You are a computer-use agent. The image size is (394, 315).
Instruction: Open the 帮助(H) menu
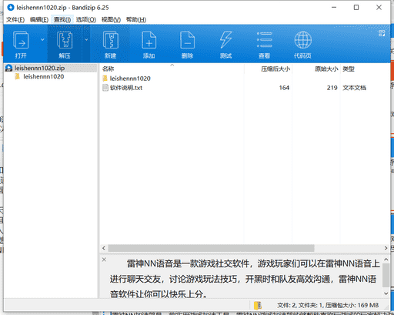[x=136, y=19]
